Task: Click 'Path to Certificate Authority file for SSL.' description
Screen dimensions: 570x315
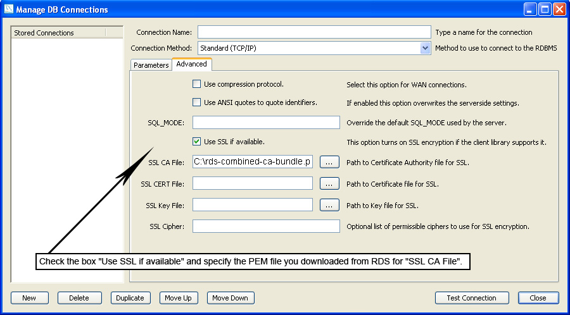Action: coord(408,163)
